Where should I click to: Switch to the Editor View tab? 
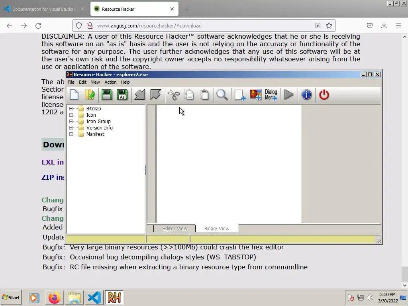coord(175,228)
